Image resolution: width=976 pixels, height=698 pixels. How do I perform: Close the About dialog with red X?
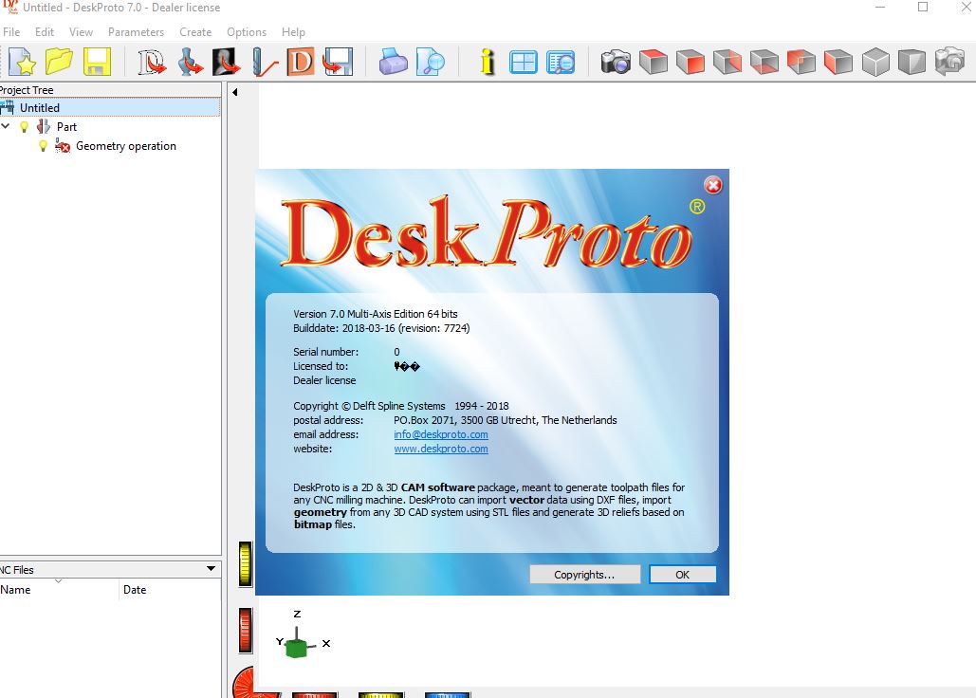[x=713, y=185]
